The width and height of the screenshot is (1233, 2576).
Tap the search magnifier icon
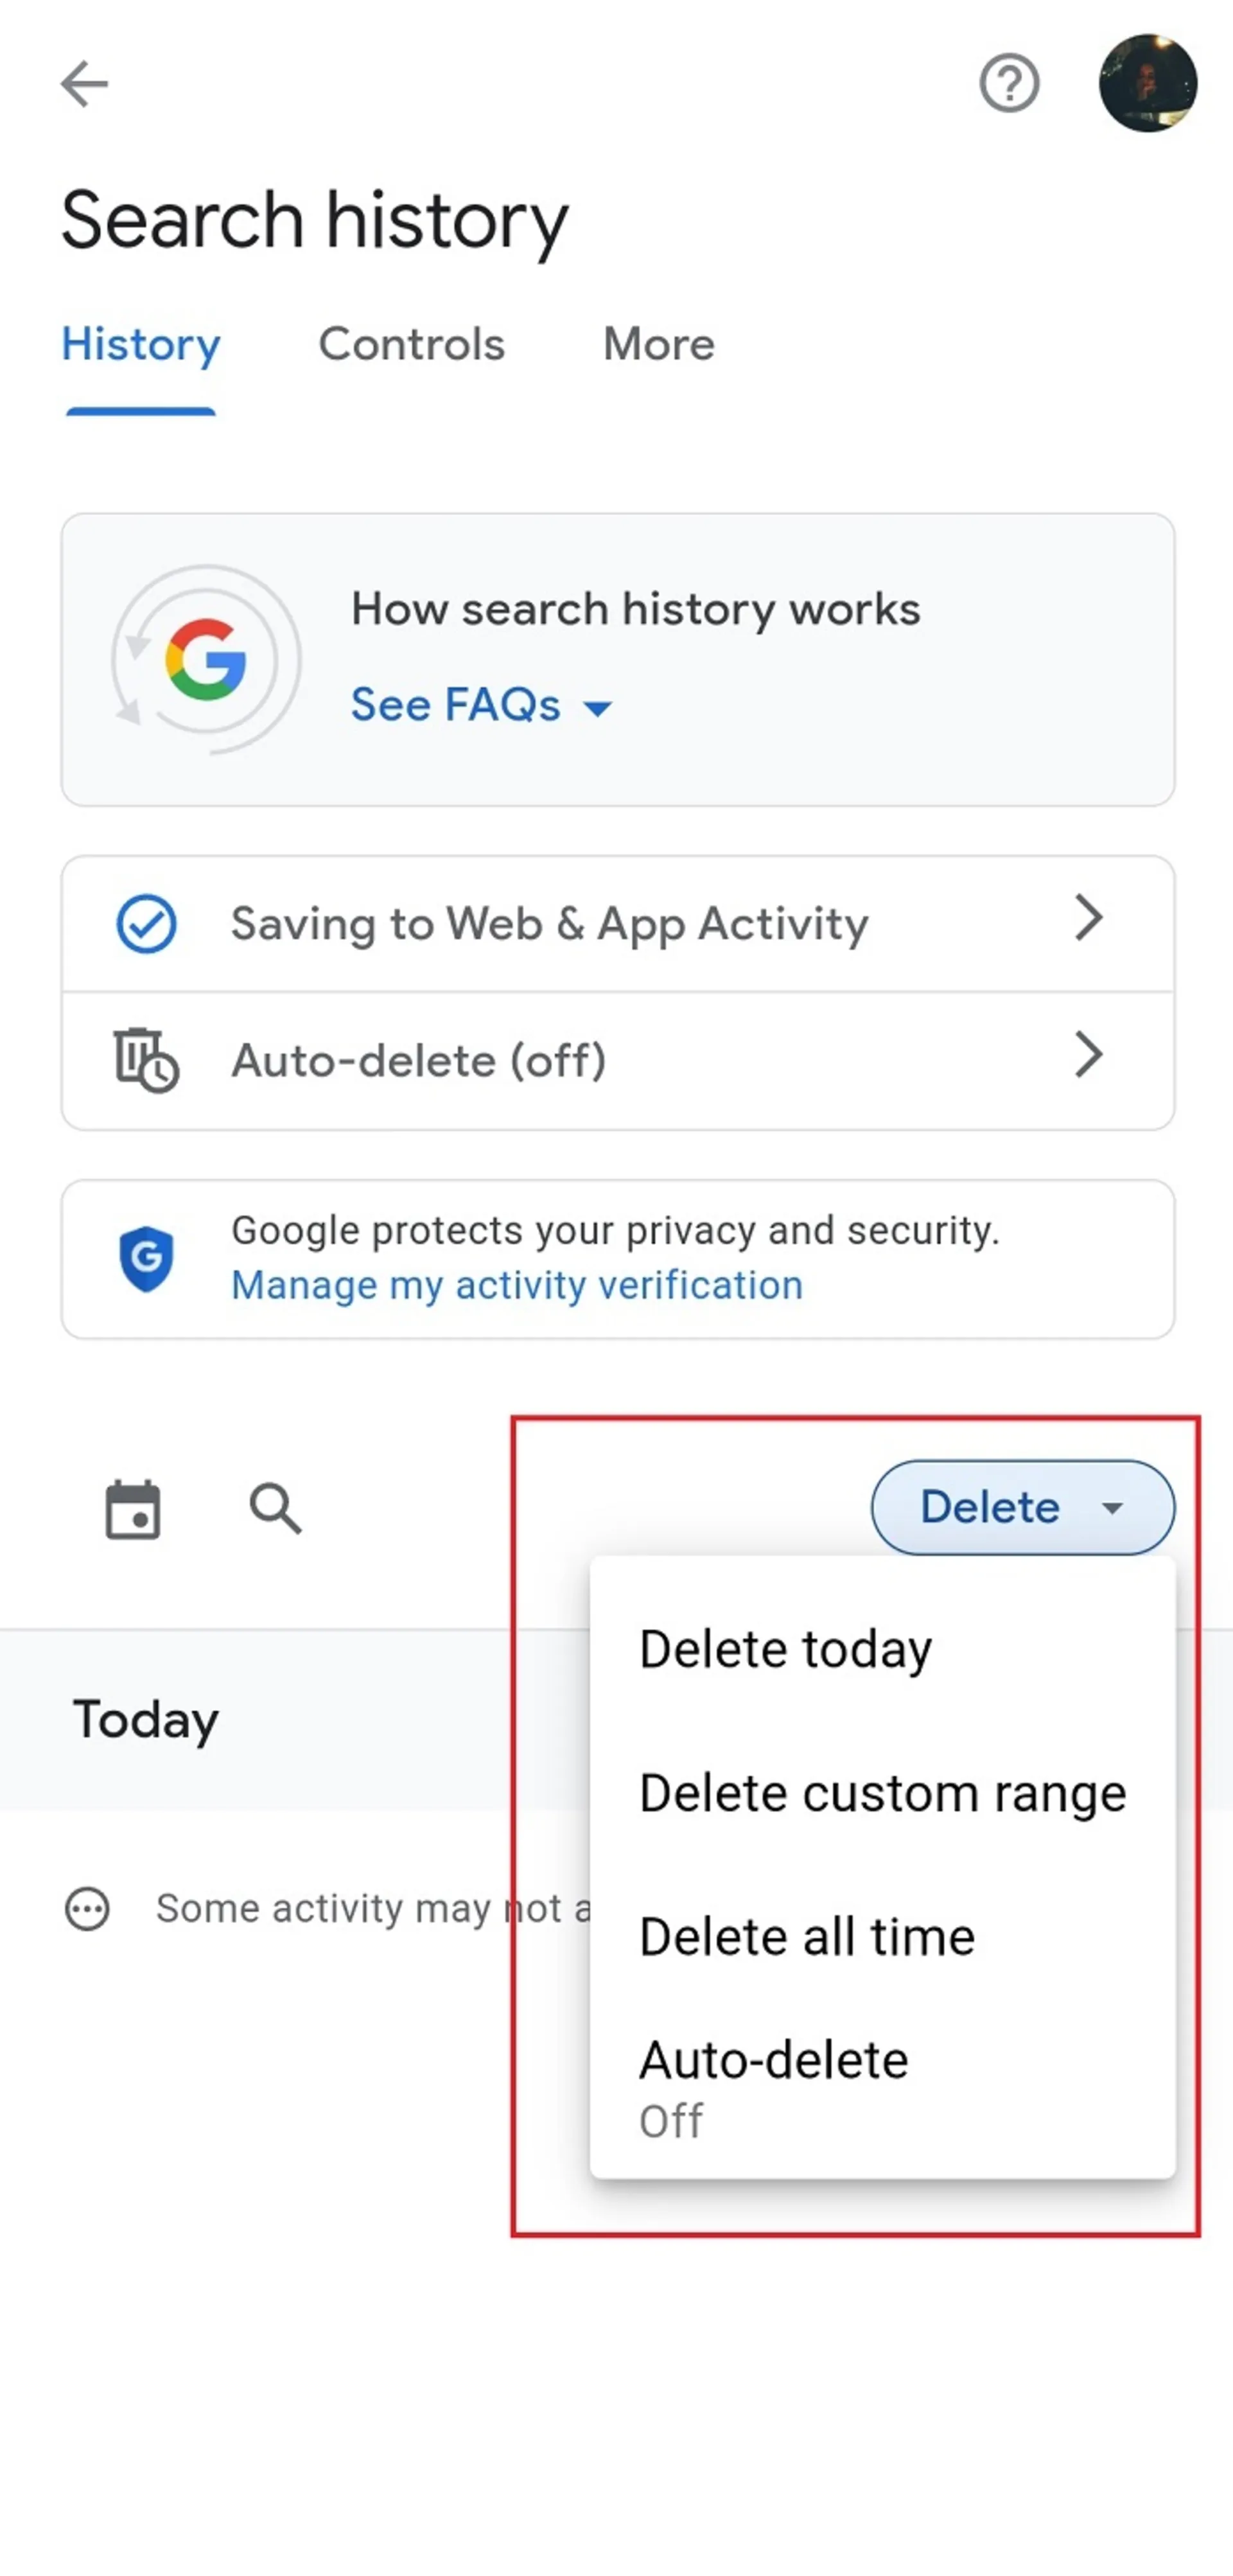tap(275, 1509)
